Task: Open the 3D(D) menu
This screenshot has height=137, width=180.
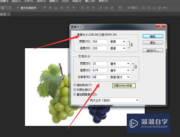Action: click(65, 1)
